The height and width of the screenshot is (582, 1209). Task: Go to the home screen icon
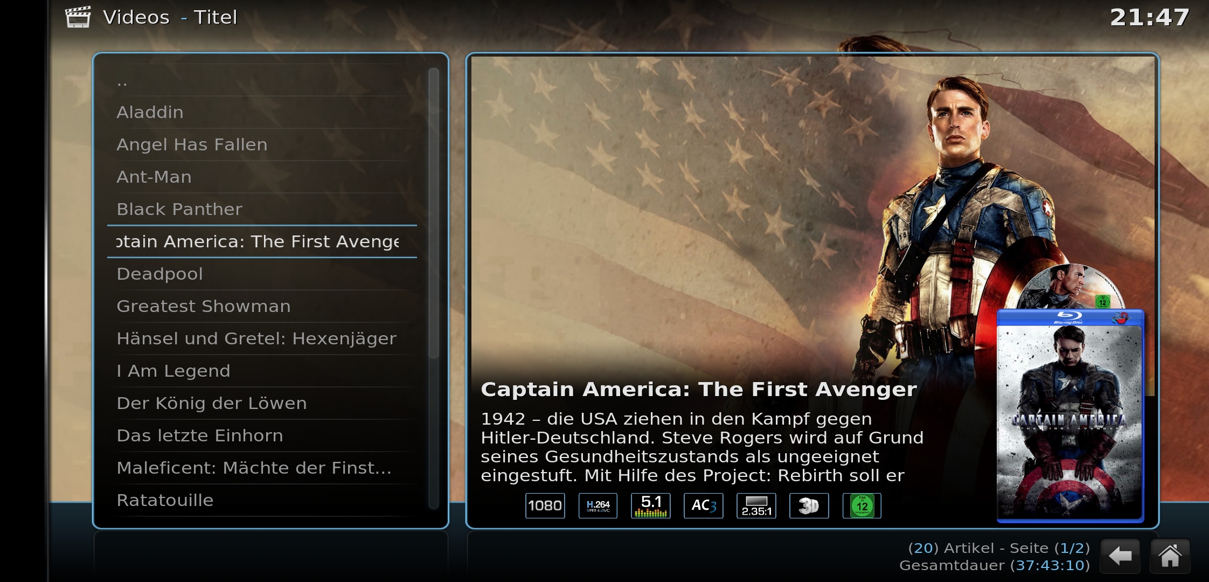1170,556
